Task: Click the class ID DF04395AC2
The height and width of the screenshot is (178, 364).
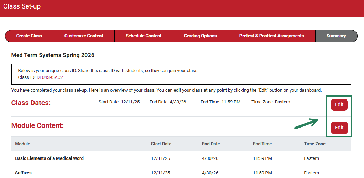Action: point(50,77)
